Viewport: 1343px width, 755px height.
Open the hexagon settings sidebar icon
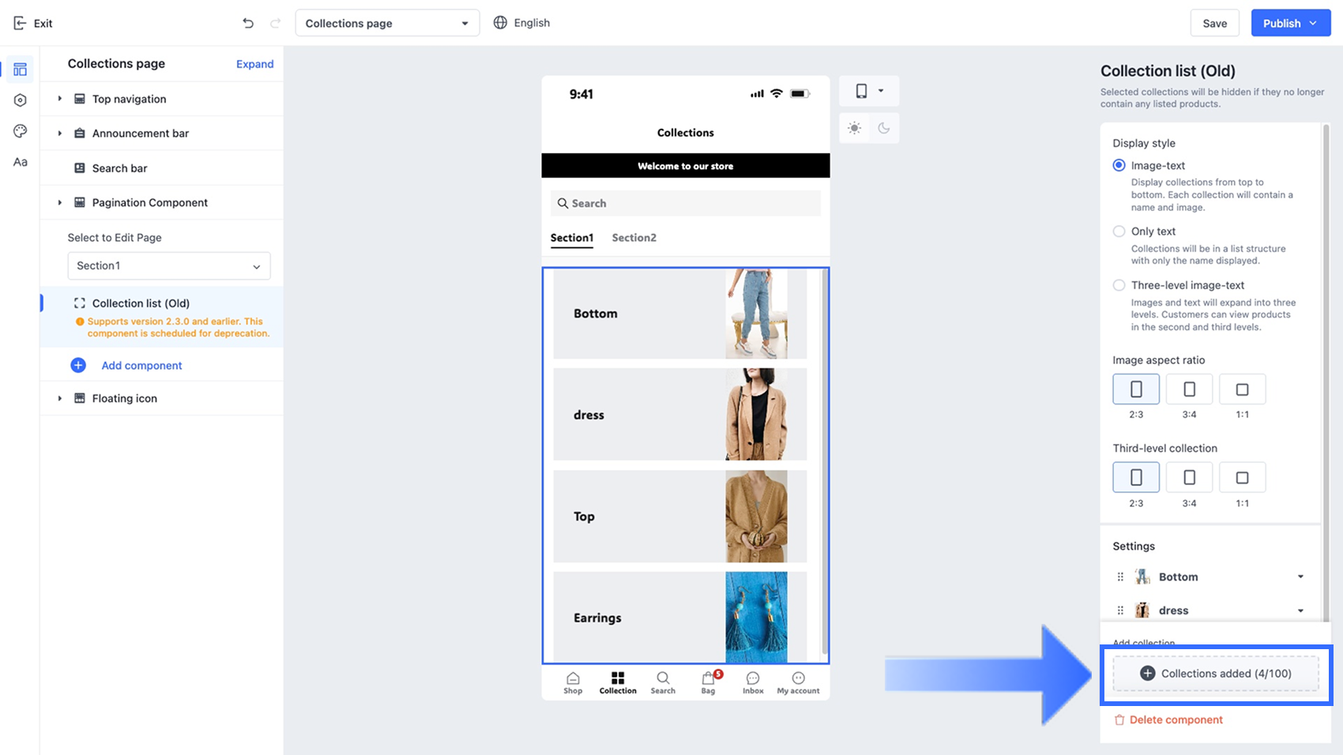pyautogui.click(x=21, y=100)
